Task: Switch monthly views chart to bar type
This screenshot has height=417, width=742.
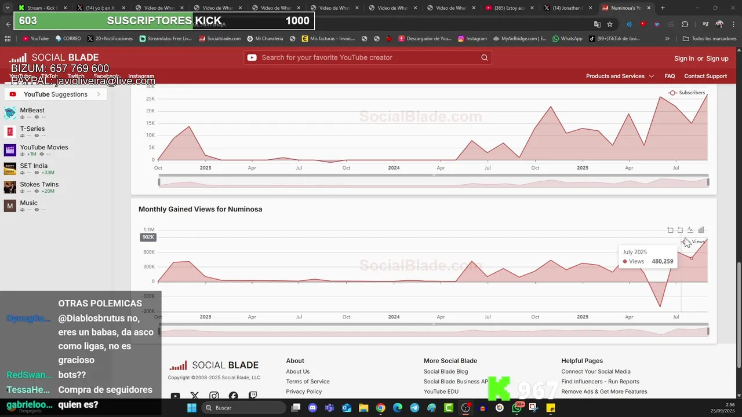Action: [x=701, y=230]
